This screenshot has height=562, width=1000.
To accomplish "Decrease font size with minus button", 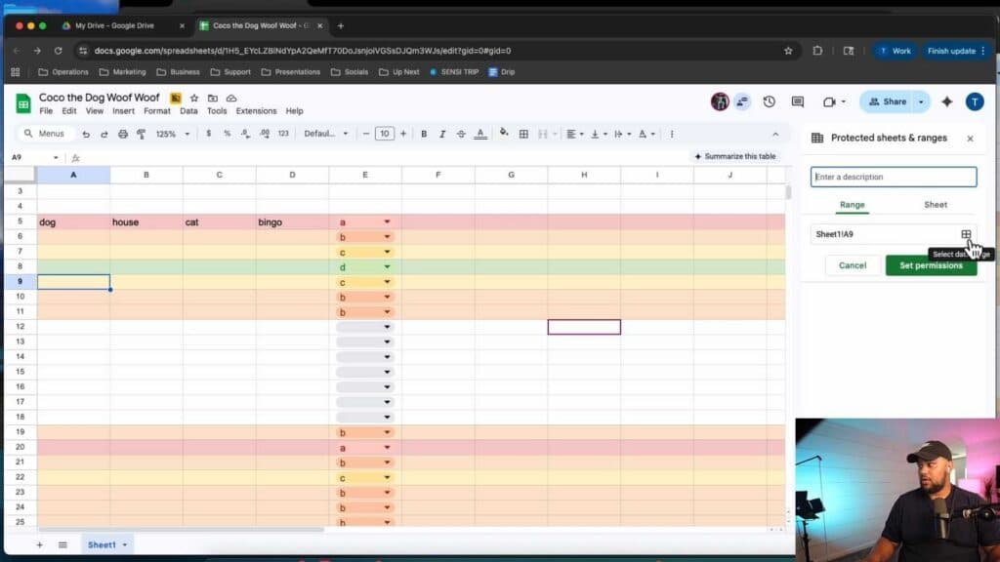I will pos(365,134).
